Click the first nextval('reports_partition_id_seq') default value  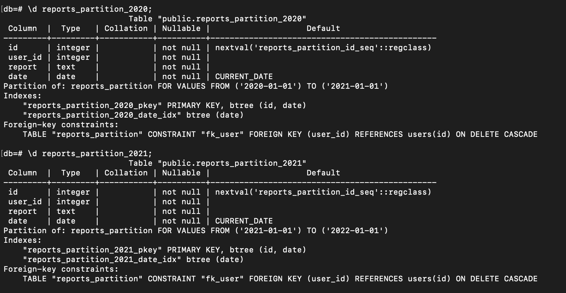click(323, 47)
